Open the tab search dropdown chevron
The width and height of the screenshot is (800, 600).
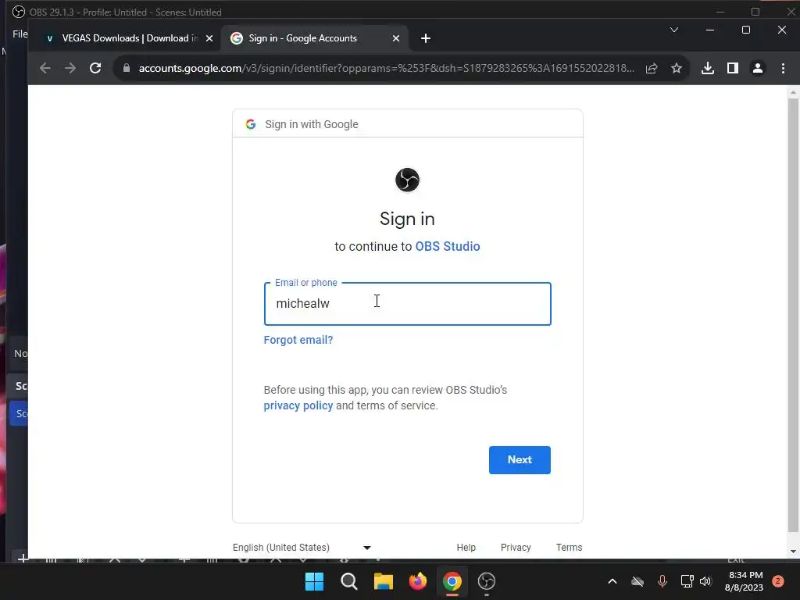tap(674, 30)
